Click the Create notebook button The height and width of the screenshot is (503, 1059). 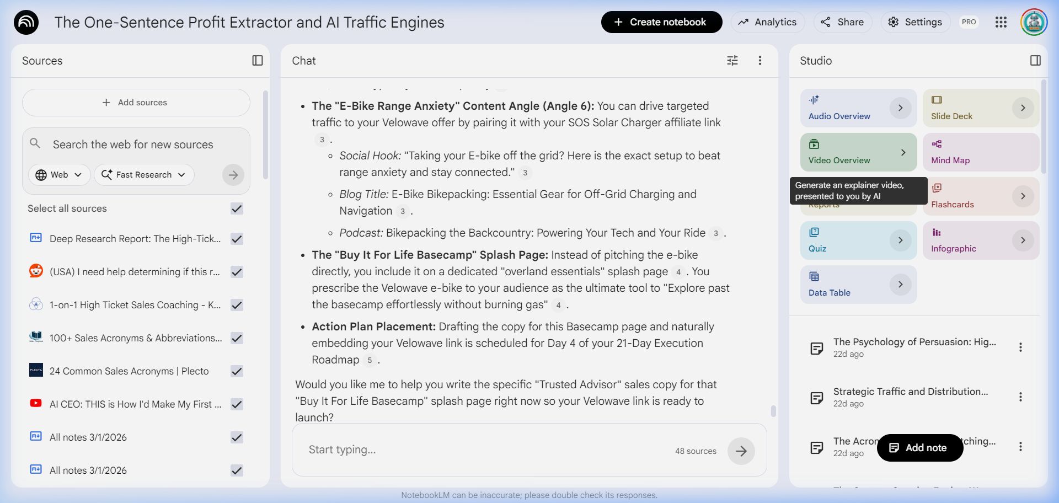661,22
